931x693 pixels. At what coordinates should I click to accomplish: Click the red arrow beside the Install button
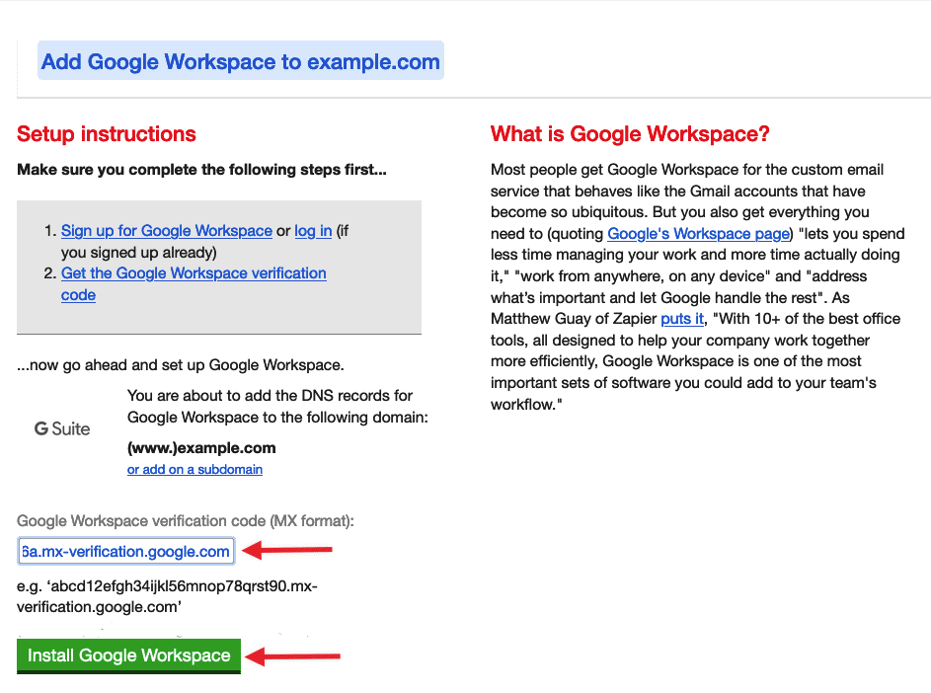[x=292, y=655]
